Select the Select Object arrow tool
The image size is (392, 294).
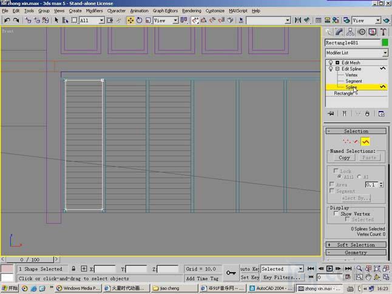click(x=56, y=20)
